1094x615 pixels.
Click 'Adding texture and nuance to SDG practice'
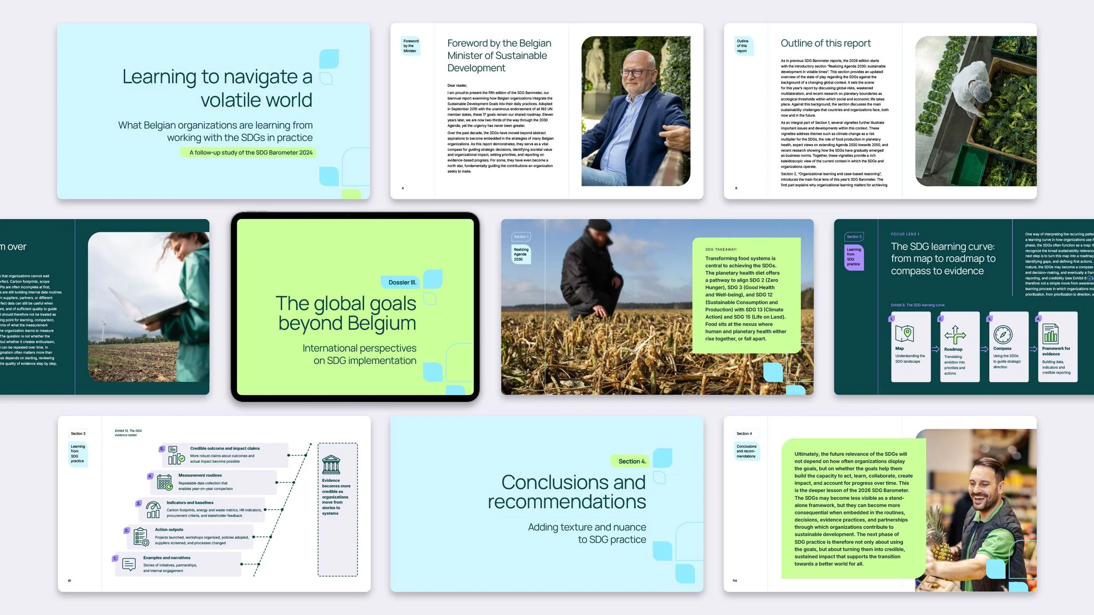[x=587, y=533]
